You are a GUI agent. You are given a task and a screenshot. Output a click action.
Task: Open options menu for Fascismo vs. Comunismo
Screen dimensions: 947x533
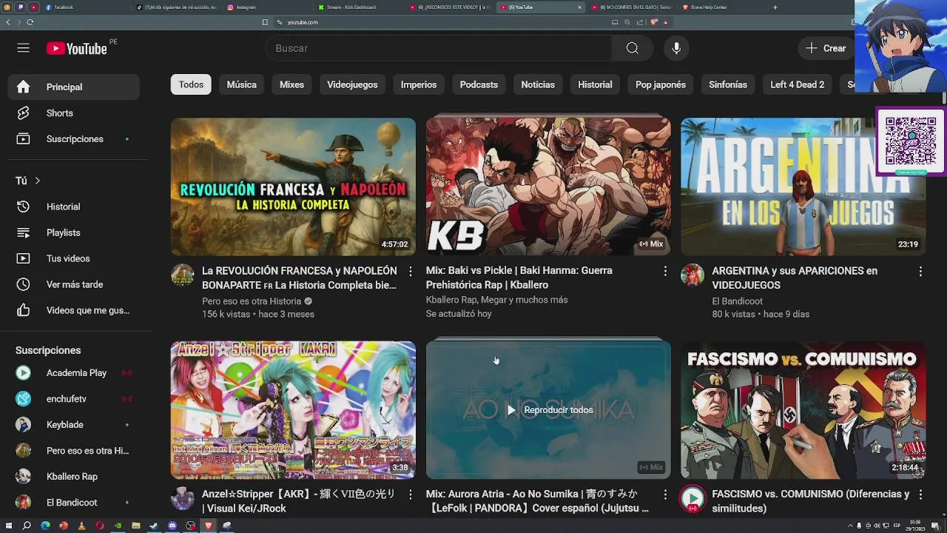920,495
